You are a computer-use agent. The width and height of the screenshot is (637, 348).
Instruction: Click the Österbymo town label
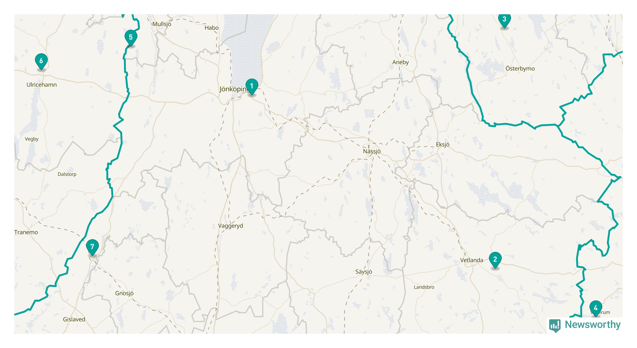tap(520, 69)
